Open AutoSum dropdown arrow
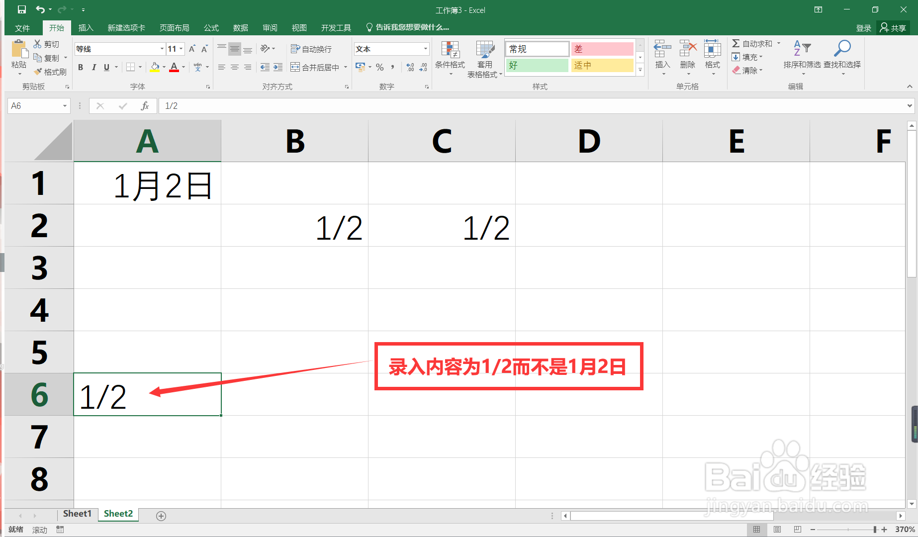 (779, 43)
